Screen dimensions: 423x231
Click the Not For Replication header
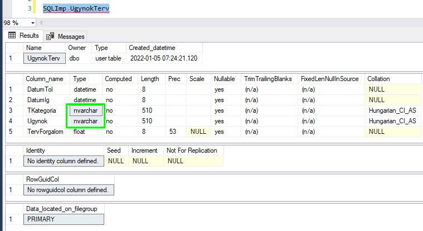pos(193,150)
